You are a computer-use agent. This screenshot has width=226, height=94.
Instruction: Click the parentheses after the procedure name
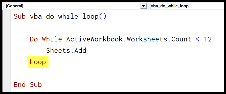(102, 17)
